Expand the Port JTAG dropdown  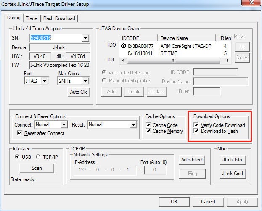(45, 81)
